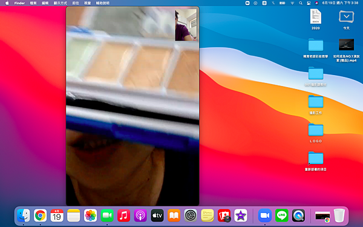Open Control Center in menu bar
Viewport: 363px width, 227px height.
[x=309, y=3]
